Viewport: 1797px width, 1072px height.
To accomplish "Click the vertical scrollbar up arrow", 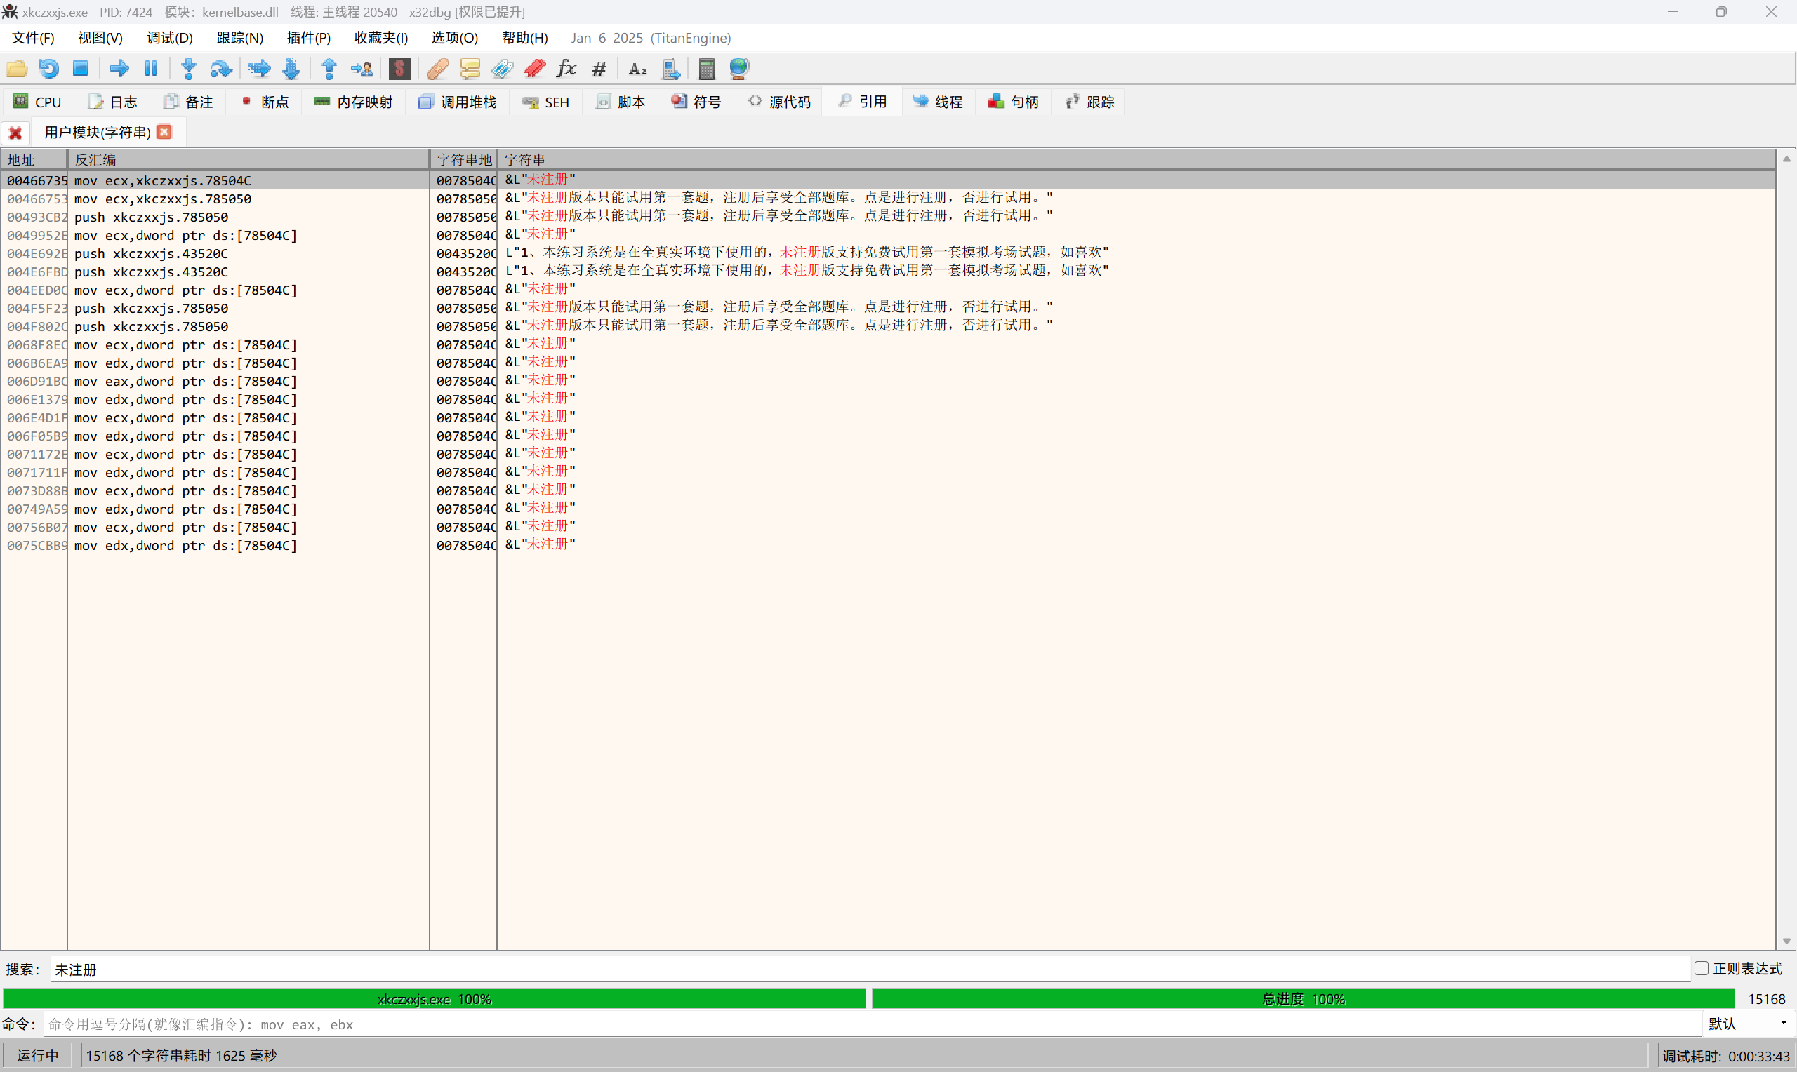I will click(x=1786, y=158).
